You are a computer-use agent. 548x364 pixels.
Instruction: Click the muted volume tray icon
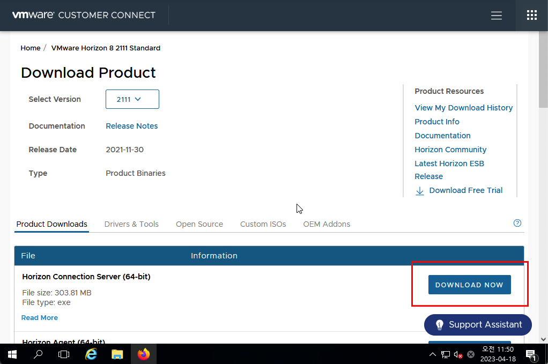pyautogui.click(x=458, y=354)
